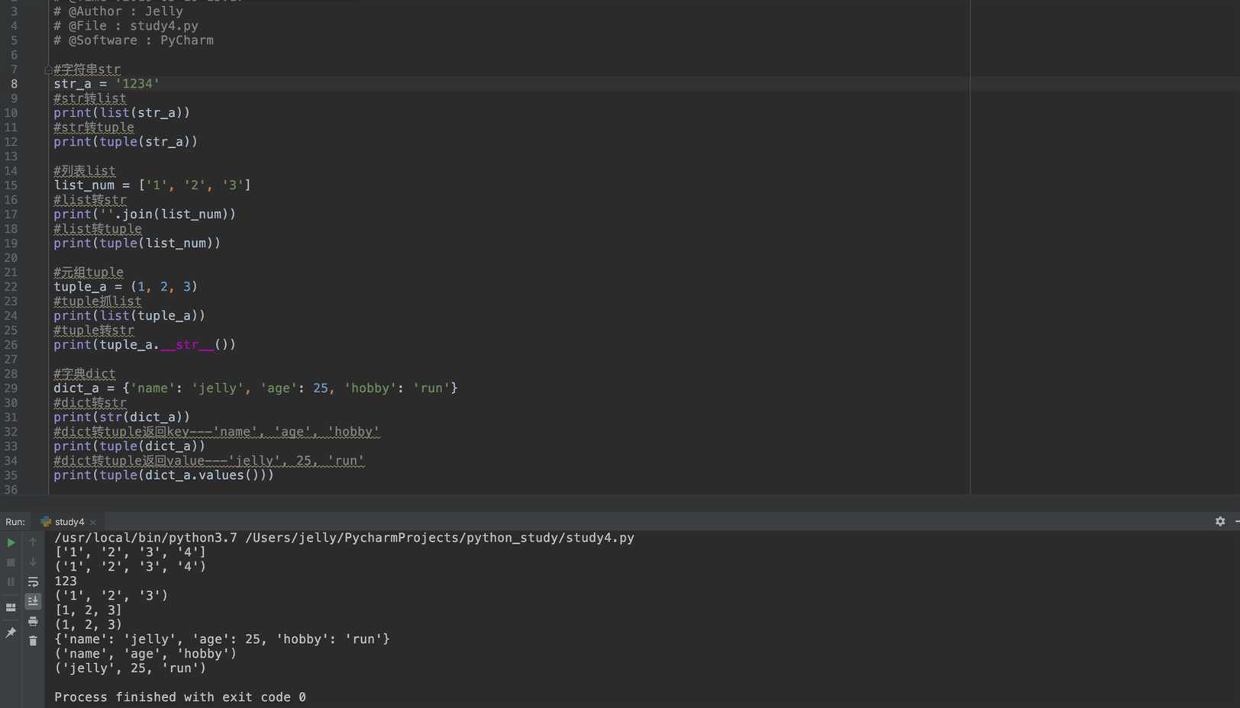Toggle scroll to end of console output
The image size is (1240, 708).
tap(33, 601)
